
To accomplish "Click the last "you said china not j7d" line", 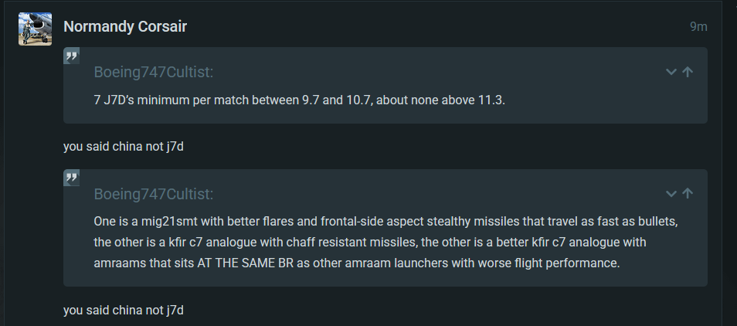I will coord(123,310).
